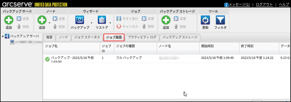291x102 pixels.
Task: Select the green success status icon of job
Action: pyautogui.click(x=47, y=59)
